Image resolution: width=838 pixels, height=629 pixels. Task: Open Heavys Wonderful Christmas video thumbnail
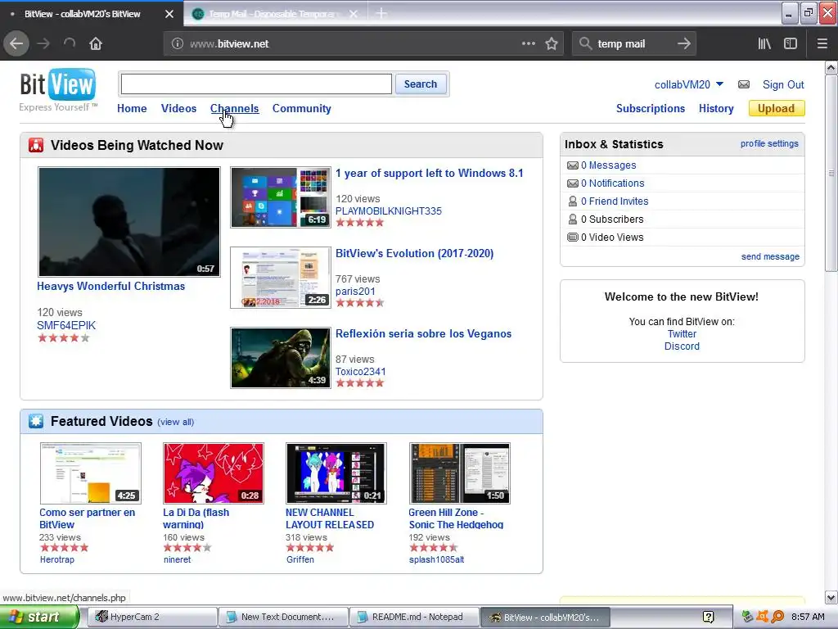coord(128,221)
